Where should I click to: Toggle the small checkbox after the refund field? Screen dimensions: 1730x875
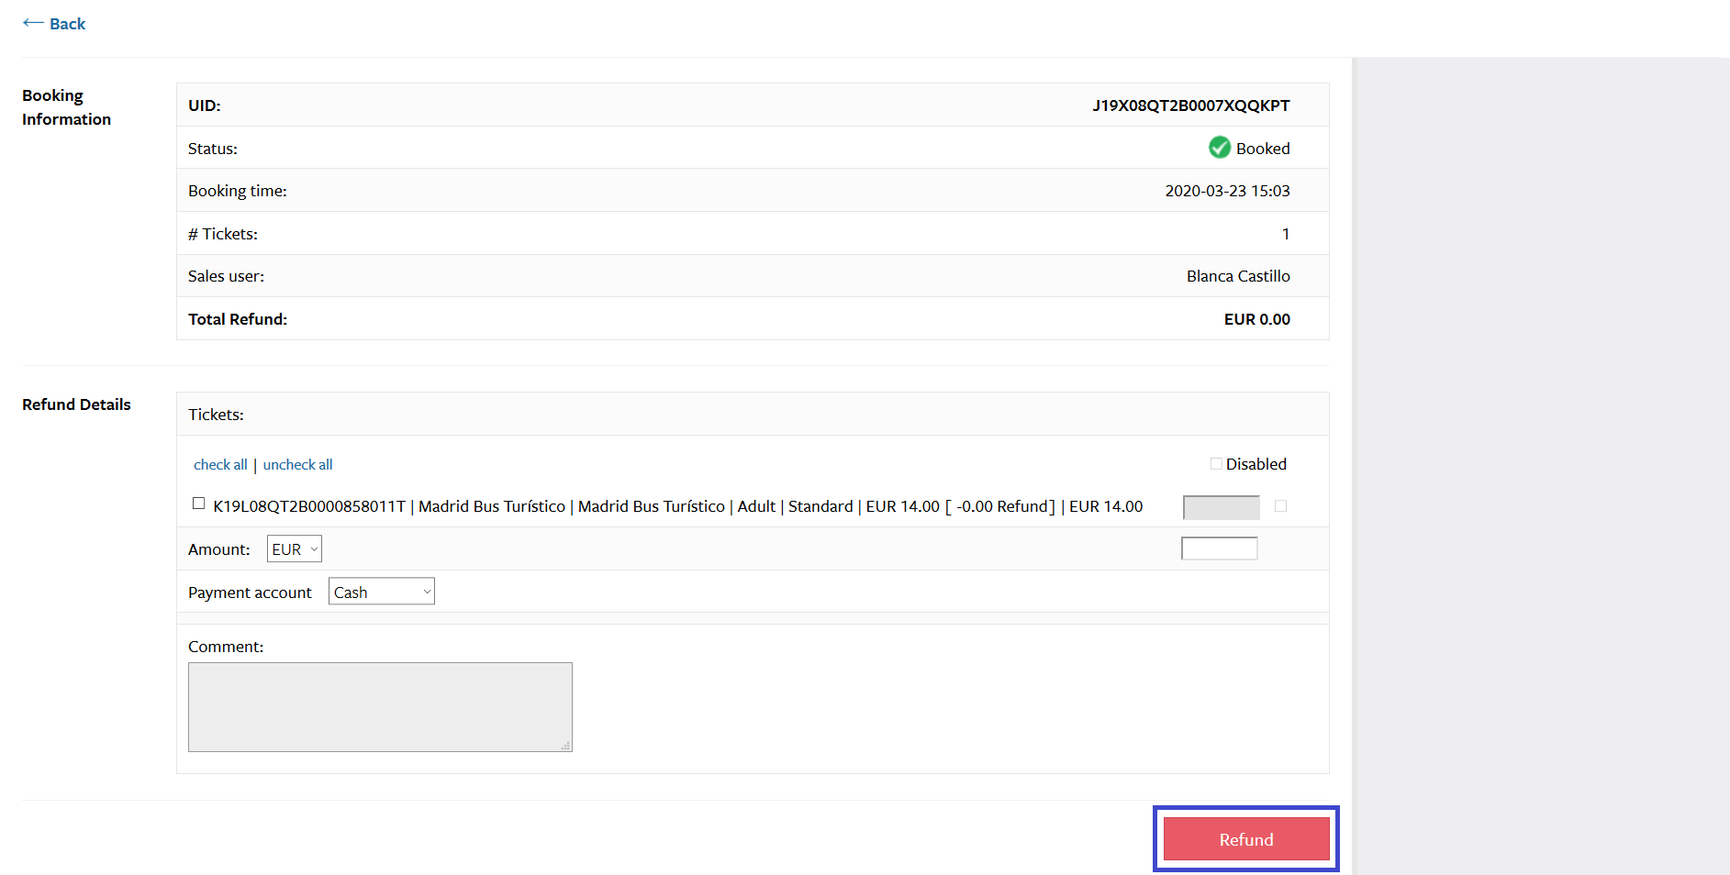point(1280,505)
